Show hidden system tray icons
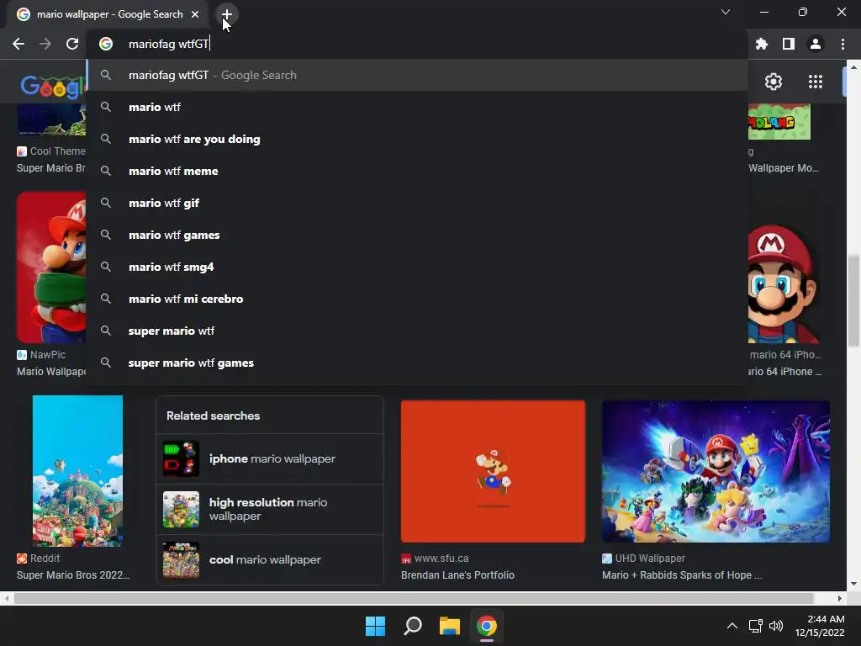This screenshot has width=861, height=646. click(x=732, y=626)
